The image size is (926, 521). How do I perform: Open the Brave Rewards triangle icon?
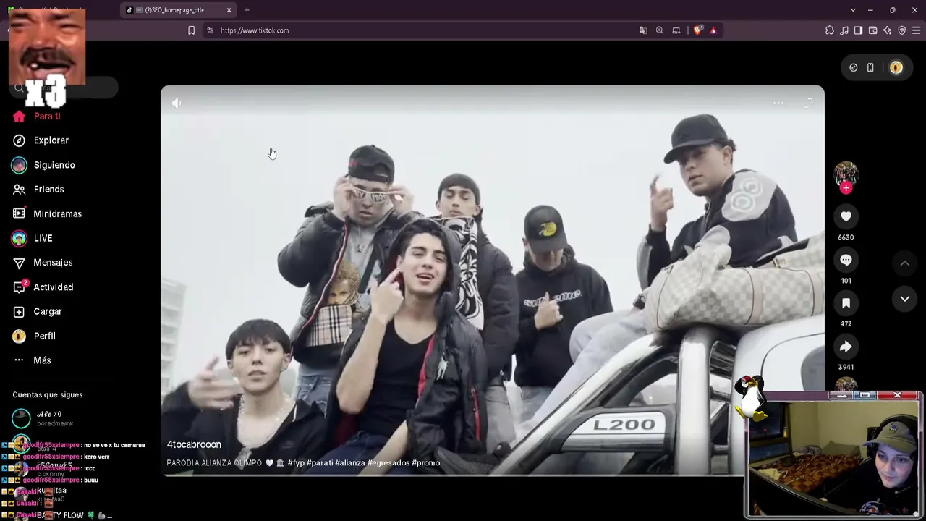click(x=713, y=30)
